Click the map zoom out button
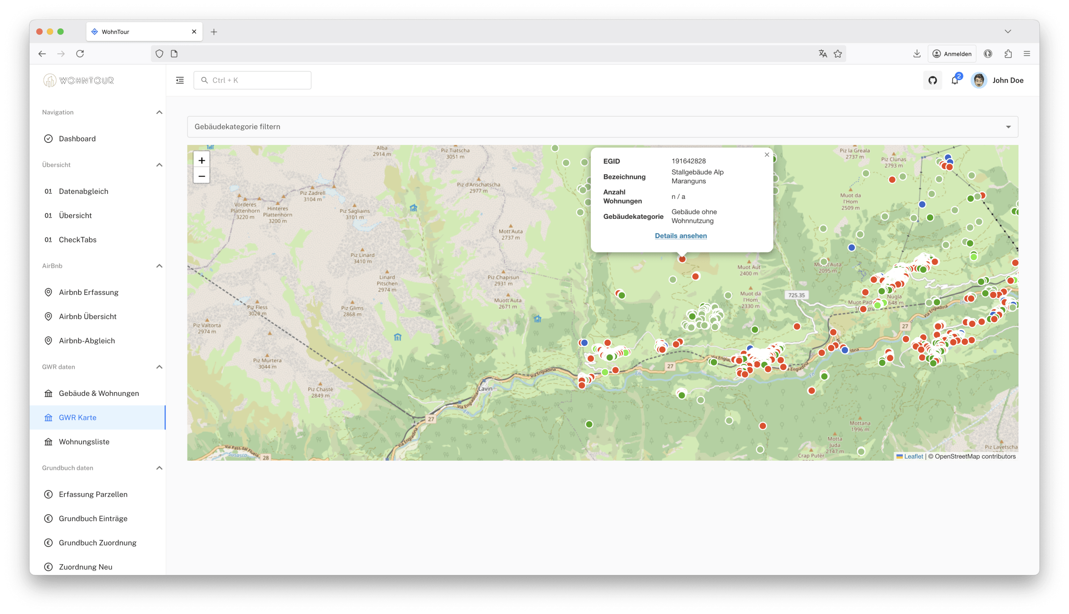The height and width of the screenshot is (614, 1069). (202, 176)
